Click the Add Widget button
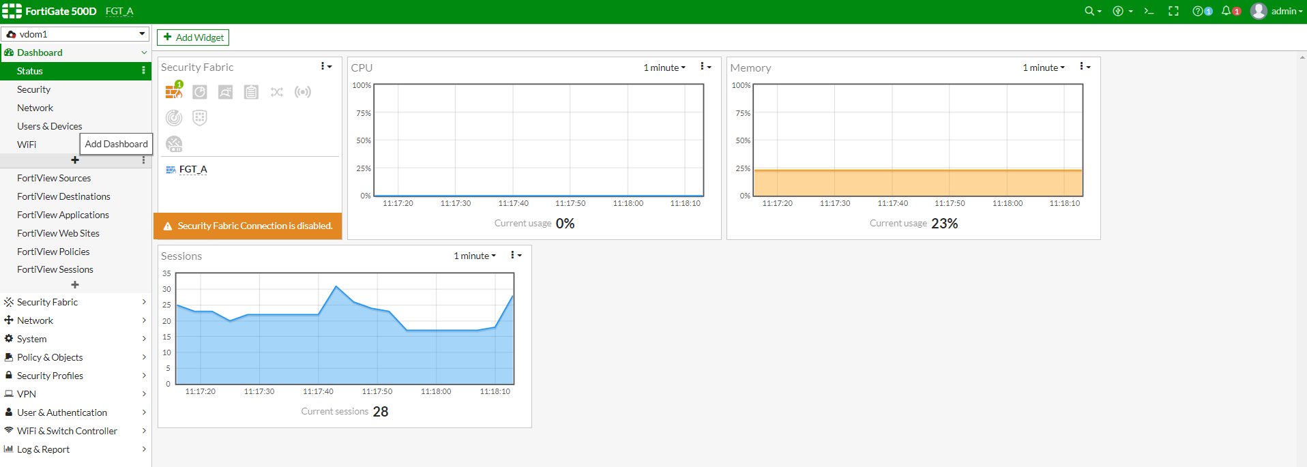 pos(193,37)
